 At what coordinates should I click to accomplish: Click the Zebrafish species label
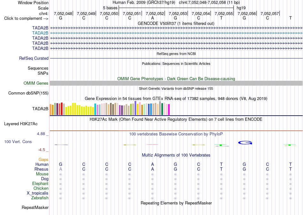pyautogui.click(x=40, y=198)
